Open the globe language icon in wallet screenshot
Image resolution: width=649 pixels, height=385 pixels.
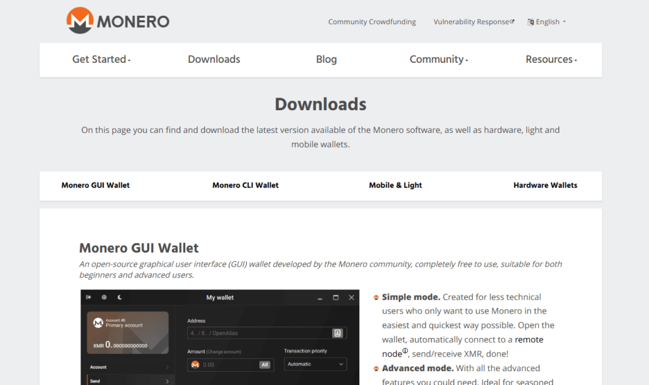coord(104,297)
